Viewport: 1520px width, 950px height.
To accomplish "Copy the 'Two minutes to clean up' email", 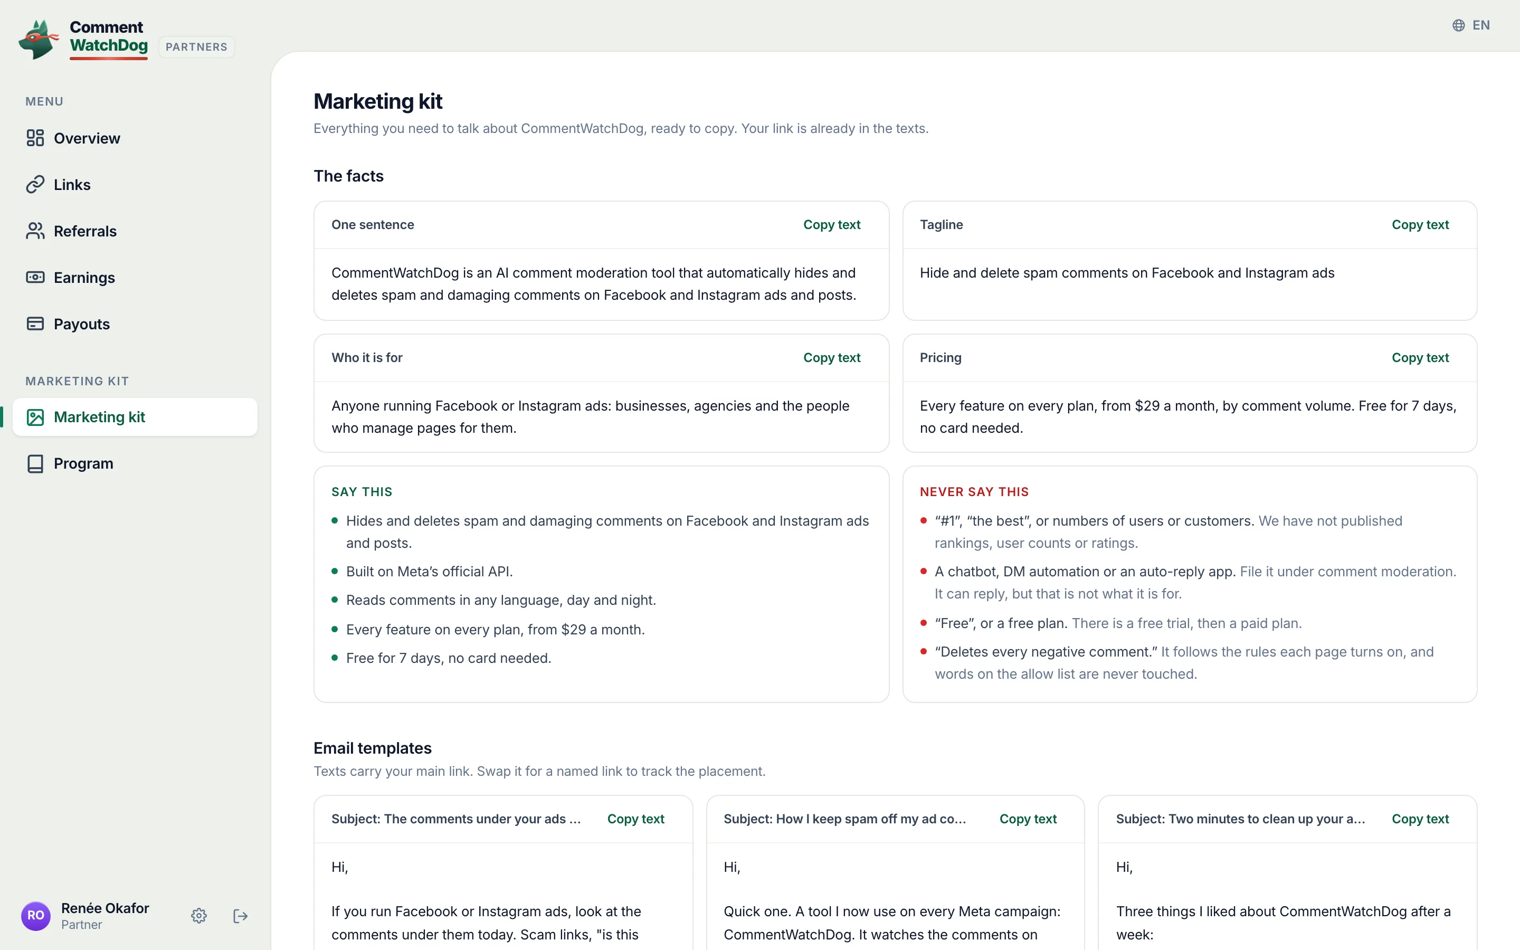I will [x=1420, y=819].
